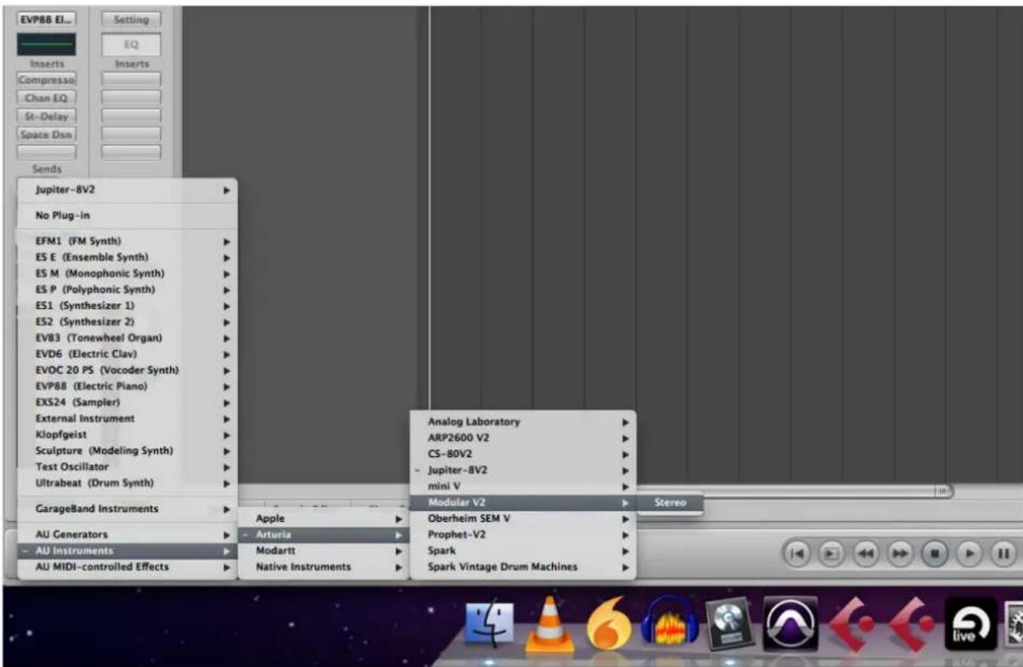Select EFM1 (FM Synth) plug-in
Viewport: 1023px width, 667px height.
[x=127, y=241]
